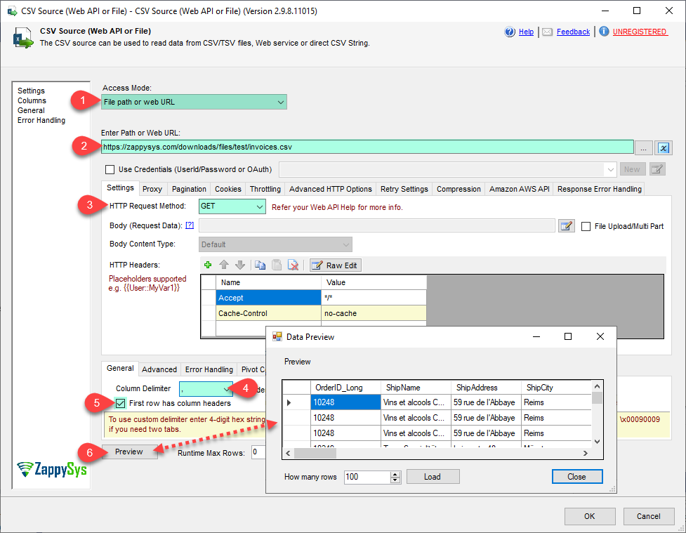Click Close in Data Preview
This screenshot has width=686, height=533.
tap(577, 477)
